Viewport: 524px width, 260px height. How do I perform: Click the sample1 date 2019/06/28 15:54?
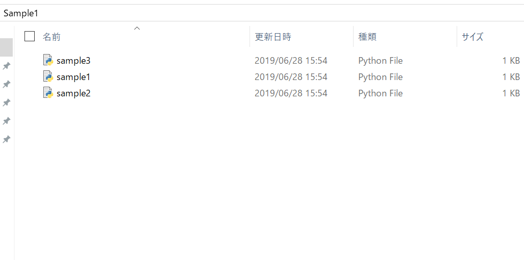coord(291,77)
